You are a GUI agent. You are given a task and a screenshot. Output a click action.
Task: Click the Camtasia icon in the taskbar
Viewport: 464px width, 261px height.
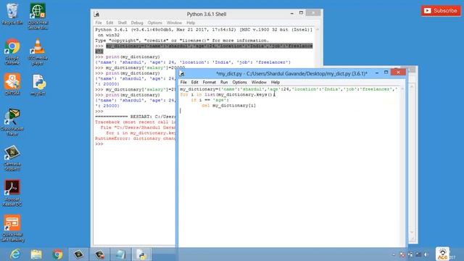(x=78, y=254)
